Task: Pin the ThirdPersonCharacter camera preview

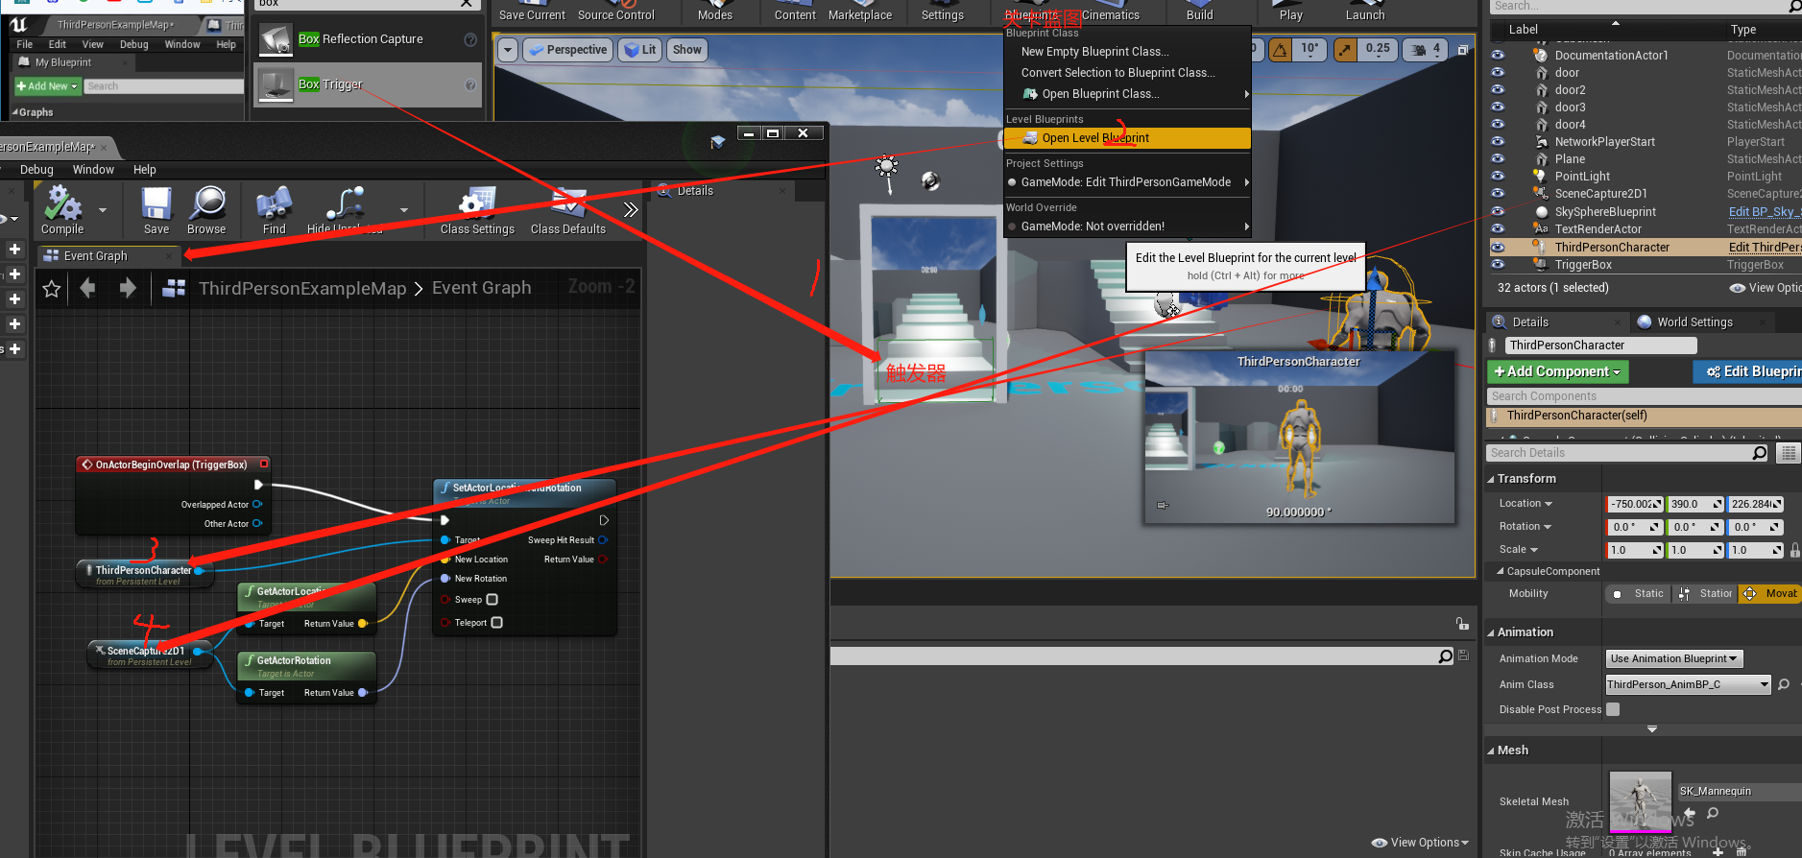Action: tap(1163, 505)
